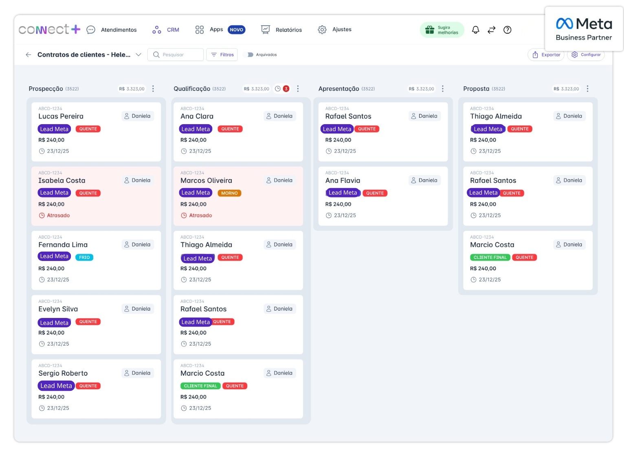Open the Ajustes settings menu
The height and width of the screenshot is (458, 624).
pos(334,30)
